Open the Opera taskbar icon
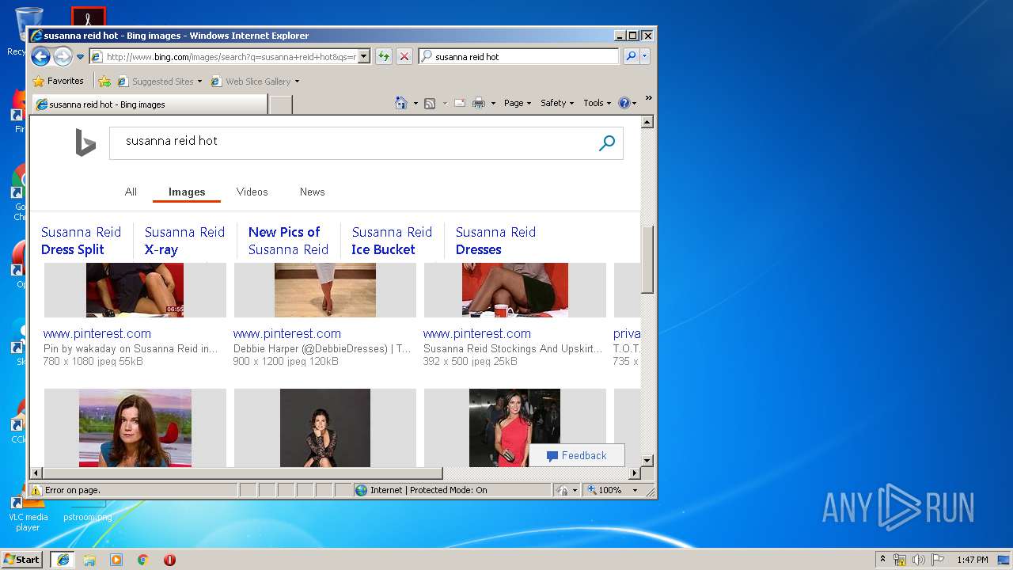Image resolution: width=1013 pixels, height=570 pixels. 169,560
